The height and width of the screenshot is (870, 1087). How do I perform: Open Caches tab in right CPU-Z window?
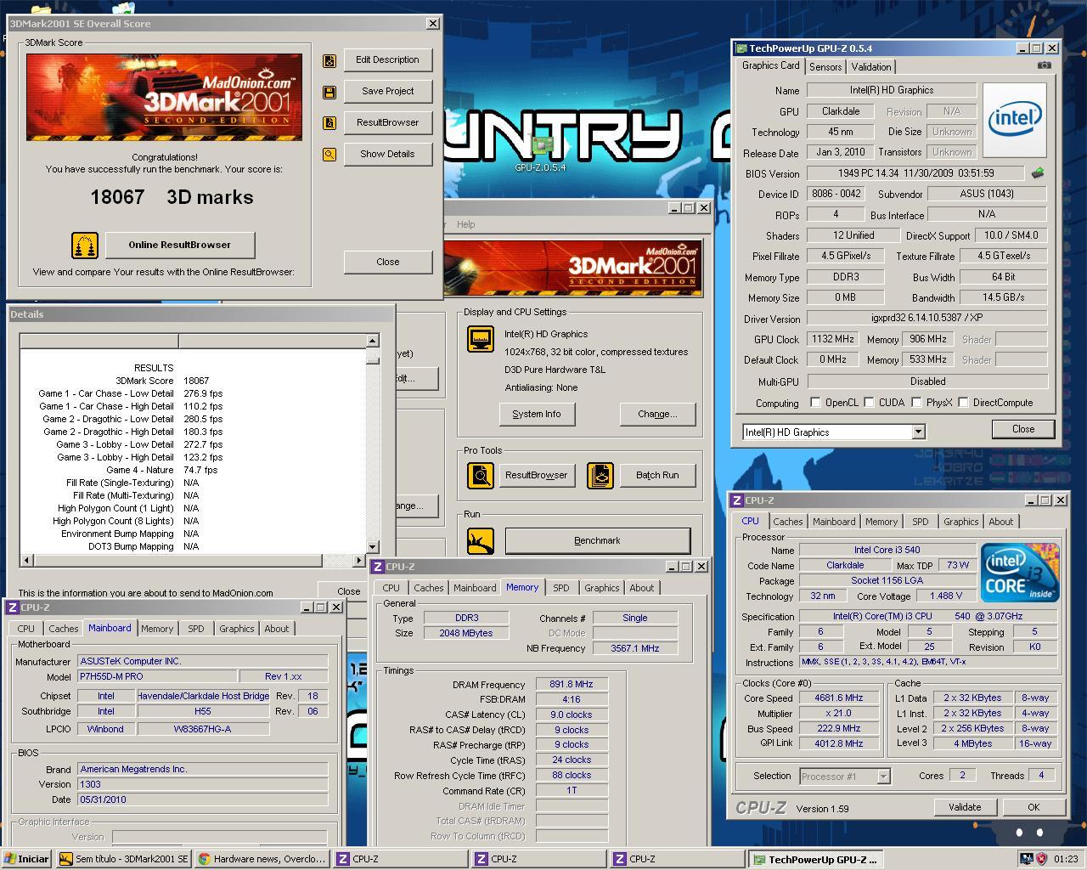click(x=787, y=523)
